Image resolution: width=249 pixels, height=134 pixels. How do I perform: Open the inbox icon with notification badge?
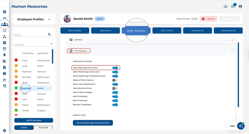[x=233, y=6]
